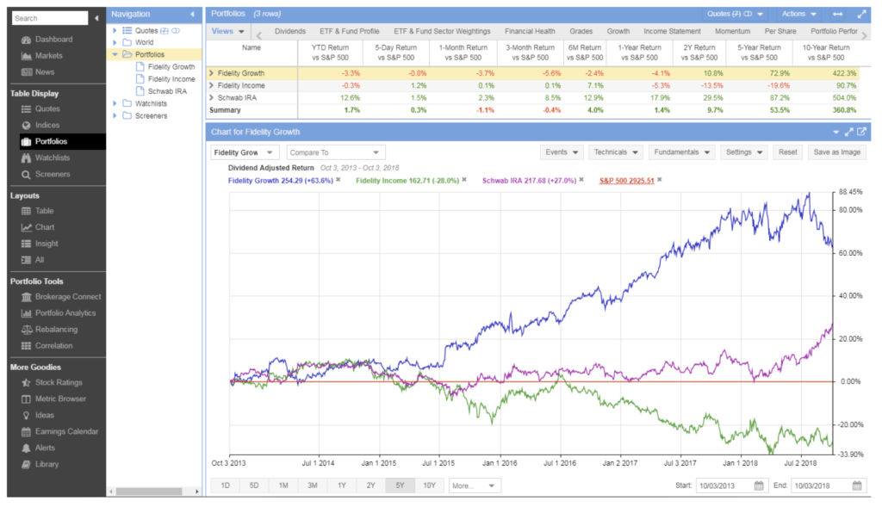Set chart range to 10Y
882x507 pixels.
click(x=429, y=485)
